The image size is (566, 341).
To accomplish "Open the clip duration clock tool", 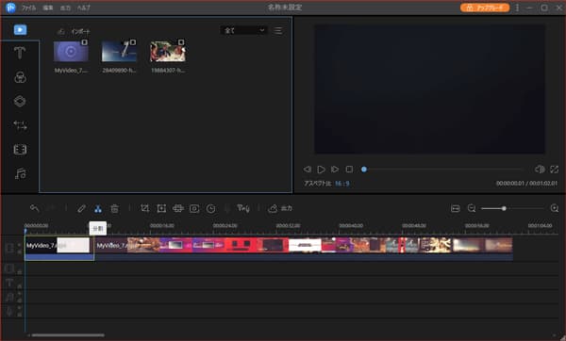I will pyautogui.click(x=210, y=208).
